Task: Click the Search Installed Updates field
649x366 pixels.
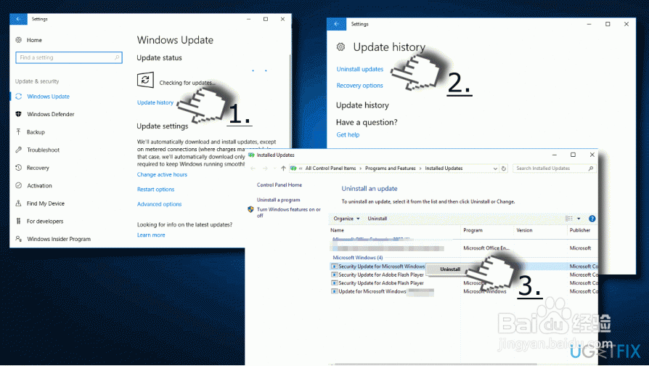Action: tap(554, 168)
